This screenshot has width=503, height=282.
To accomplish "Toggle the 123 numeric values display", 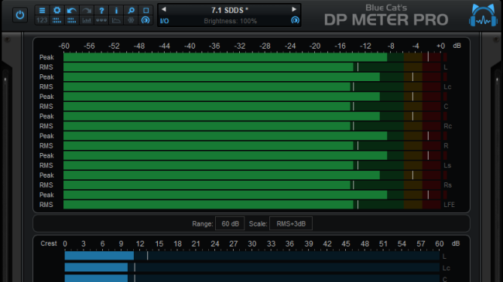I will [x=42, y=20].
